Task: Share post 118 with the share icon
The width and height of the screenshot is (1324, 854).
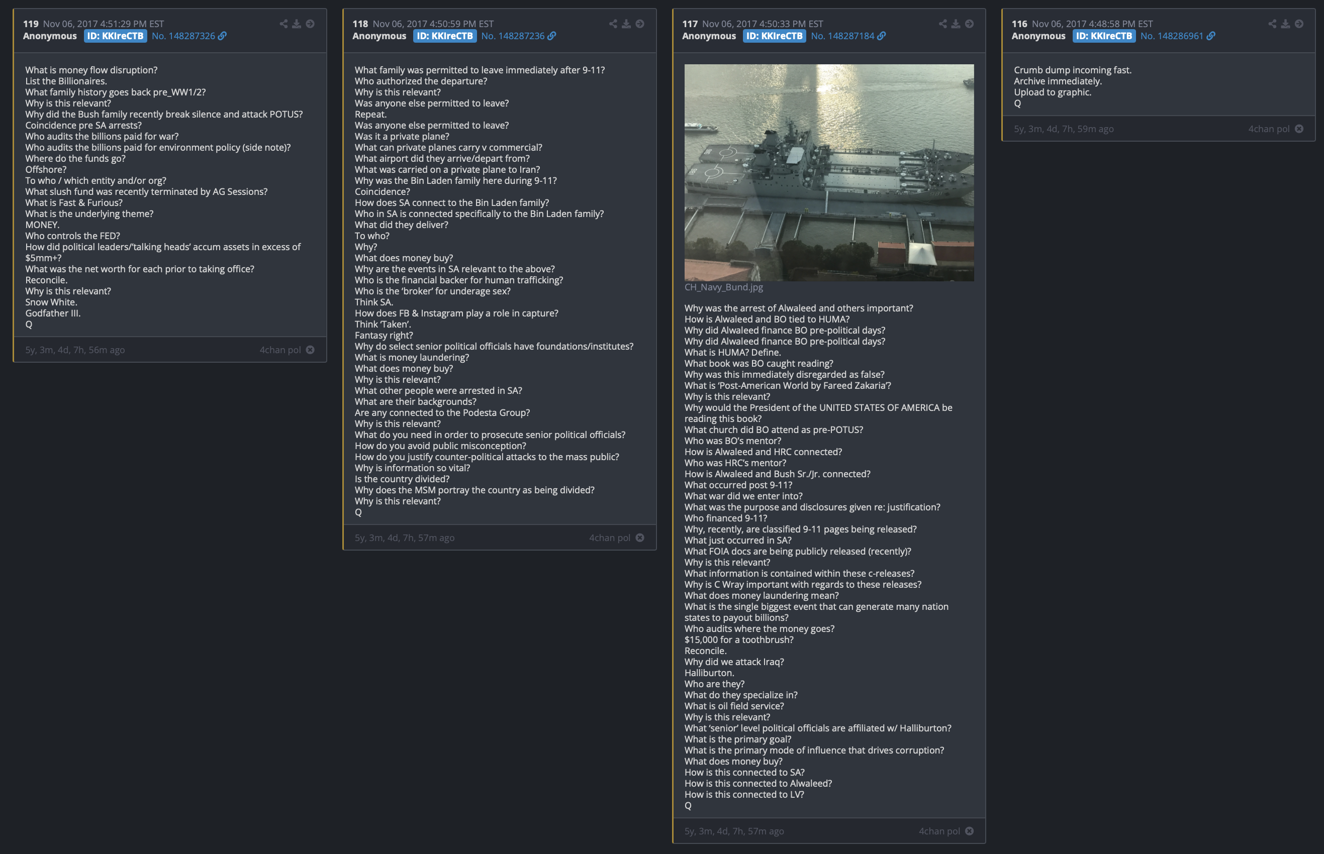Action: pos(613,24)
